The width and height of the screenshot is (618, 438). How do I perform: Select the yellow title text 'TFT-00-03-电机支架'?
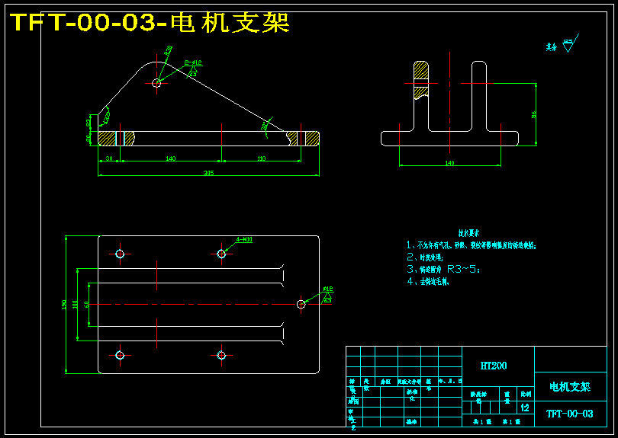[x=150, y=22]
